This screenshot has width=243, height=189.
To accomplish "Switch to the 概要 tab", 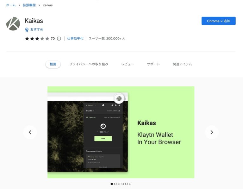I will tap(53, 64).
